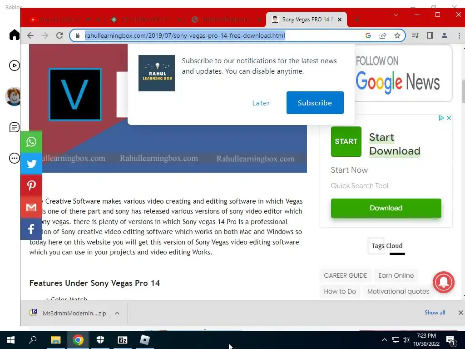Share the page via Facebook icon

(x=31, y=229)
